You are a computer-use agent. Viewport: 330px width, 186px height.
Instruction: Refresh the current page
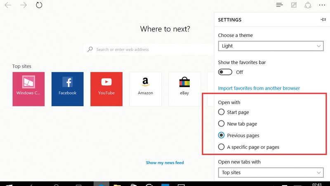[39, 5]
